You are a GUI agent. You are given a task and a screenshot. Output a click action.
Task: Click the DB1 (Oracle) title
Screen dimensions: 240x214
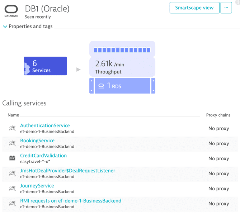pyautogui.click(x=47, y=9)
